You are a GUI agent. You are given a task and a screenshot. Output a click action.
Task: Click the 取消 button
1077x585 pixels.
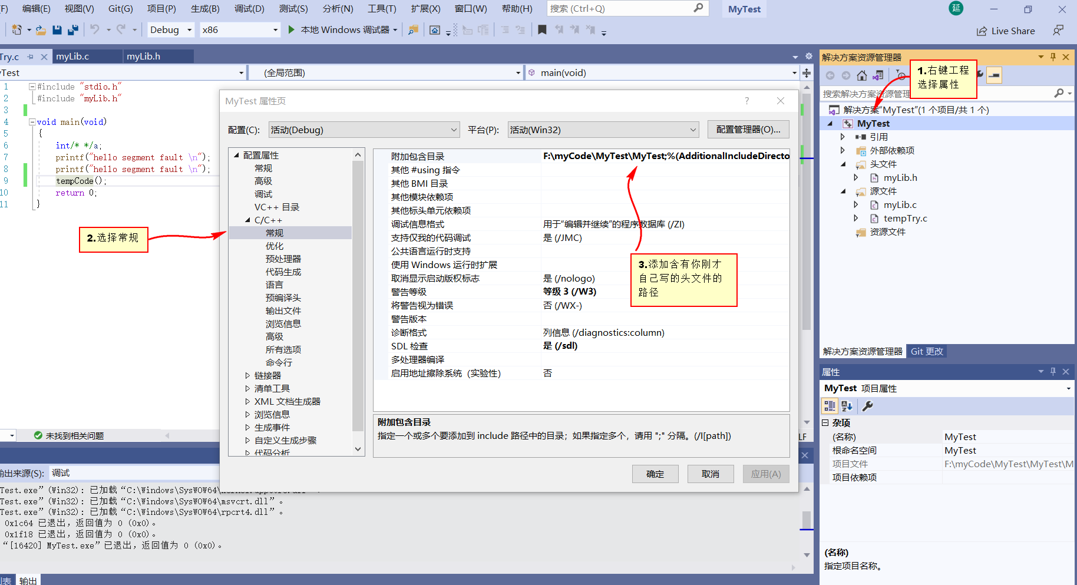tap(711, 474)
